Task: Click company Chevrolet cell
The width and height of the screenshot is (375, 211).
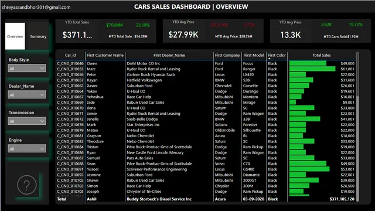Action: (x=223, y=86)
